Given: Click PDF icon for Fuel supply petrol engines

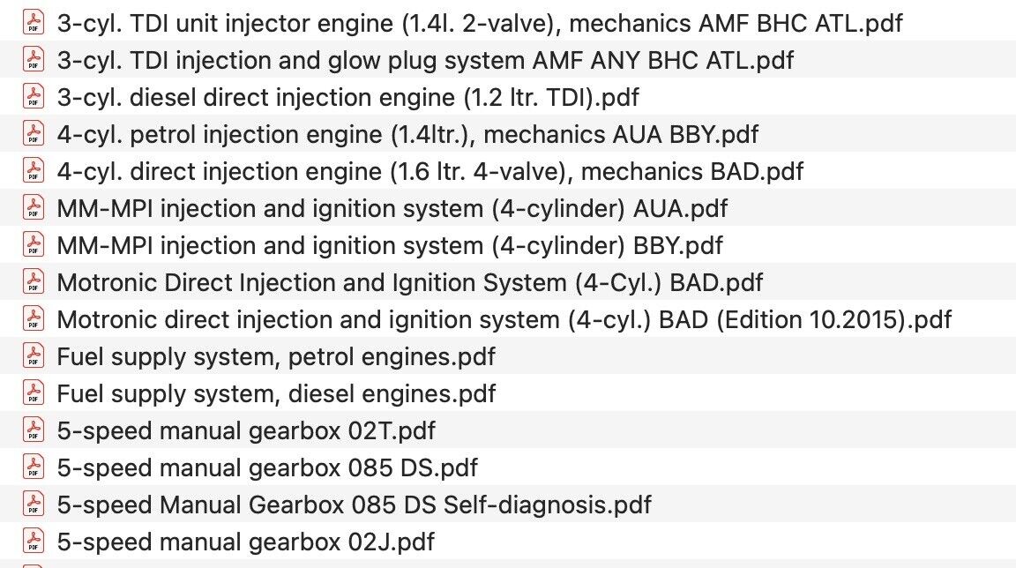Looking at the screenshot, I should pyautogui.click(x=33, y=356).
